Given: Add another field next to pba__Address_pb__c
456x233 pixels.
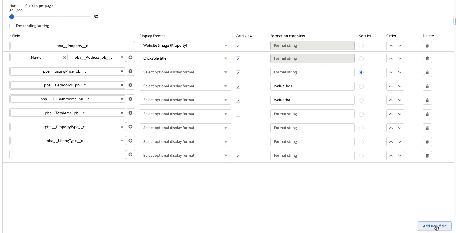Looking at the screenshot, I should coord(130,57).
